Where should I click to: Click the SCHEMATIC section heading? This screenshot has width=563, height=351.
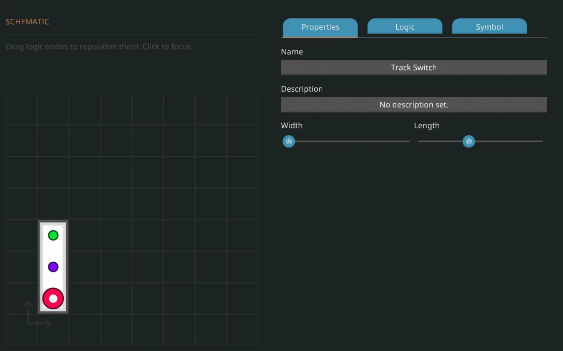28,22
